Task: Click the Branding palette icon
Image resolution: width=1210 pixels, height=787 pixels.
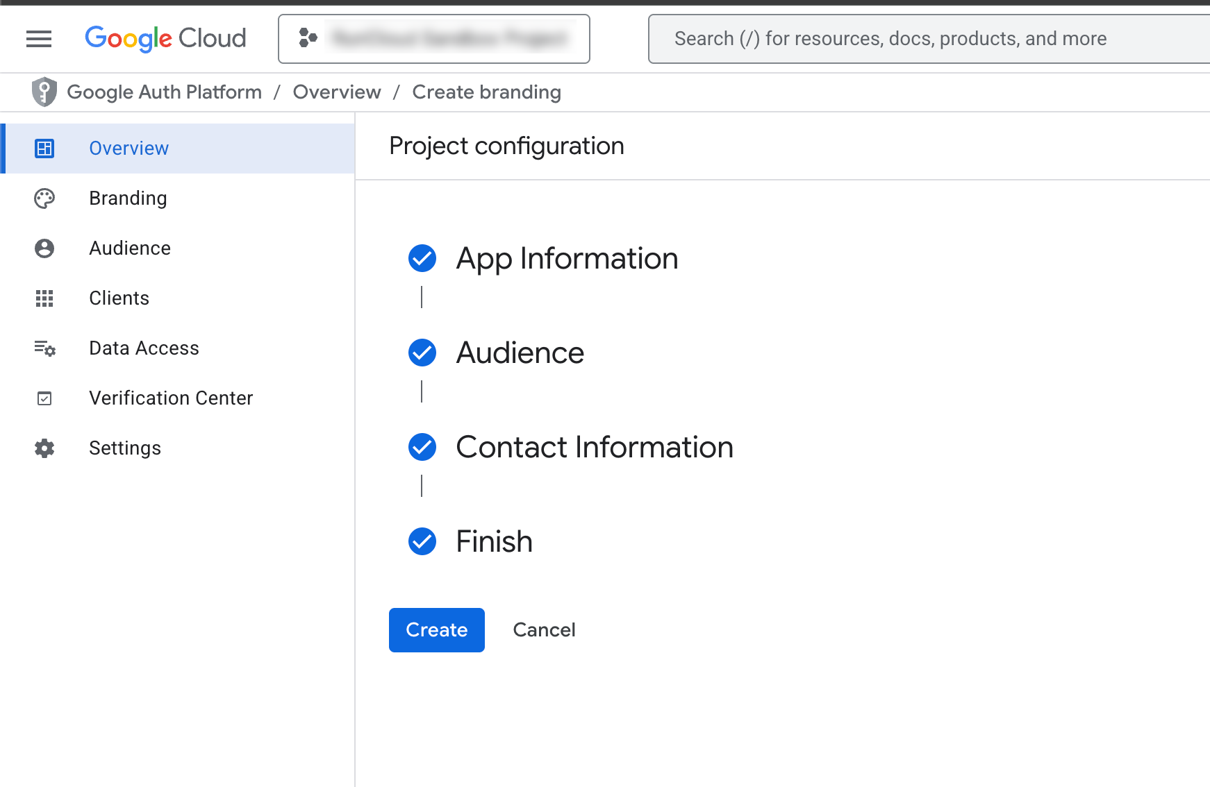Action: [x=44, y=198]
